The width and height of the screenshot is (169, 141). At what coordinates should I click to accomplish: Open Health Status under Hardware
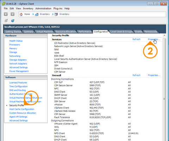(x=16, y=41)
